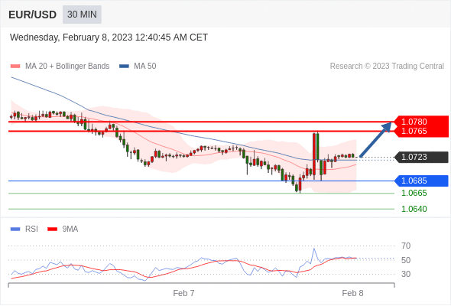Screen dimensions: 451x306
Task: Click the red 9MA legend swatch
Action: tap(52, 229)
